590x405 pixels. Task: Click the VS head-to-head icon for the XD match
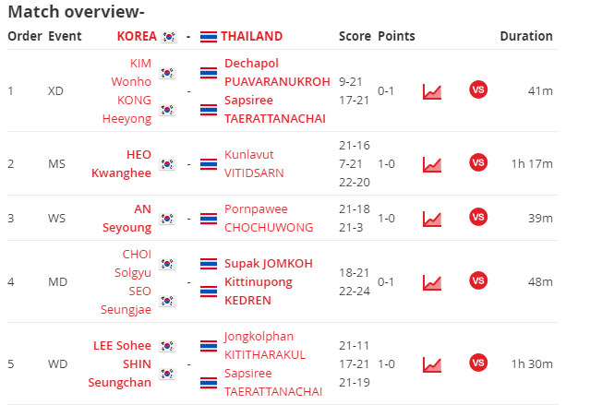click(477, 90)
